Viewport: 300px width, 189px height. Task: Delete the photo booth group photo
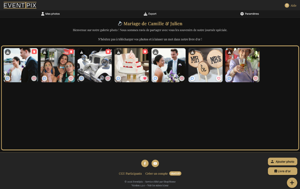point(71,52)
